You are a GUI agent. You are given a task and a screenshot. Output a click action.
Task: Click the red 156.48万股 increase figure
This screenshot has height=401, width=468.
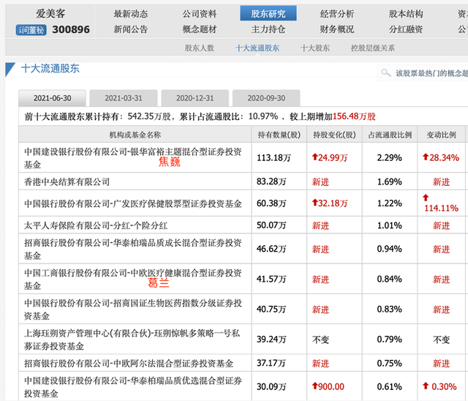[354, 116]
